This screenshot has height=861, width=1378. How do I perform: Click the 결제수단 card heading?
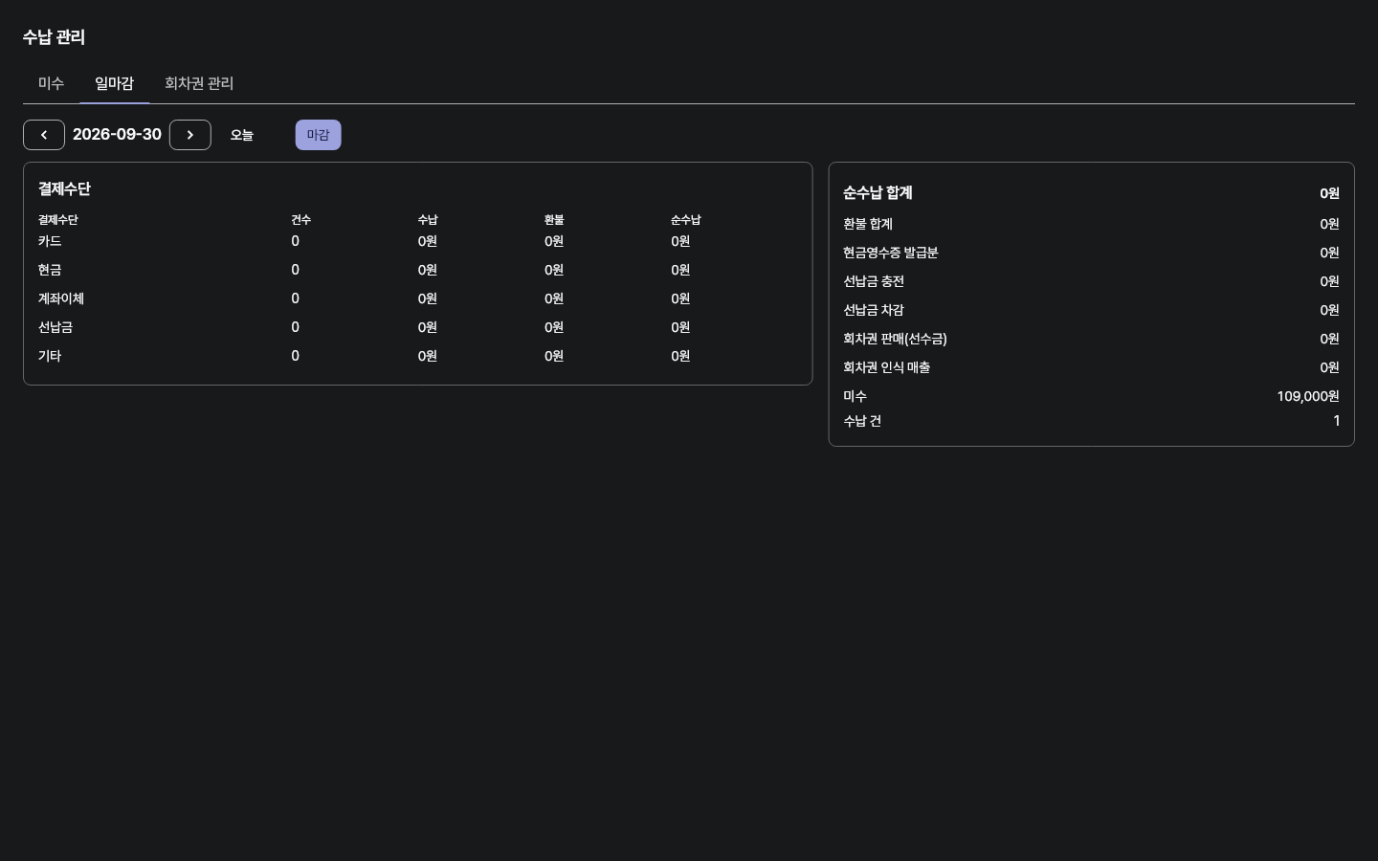point(64,189)
